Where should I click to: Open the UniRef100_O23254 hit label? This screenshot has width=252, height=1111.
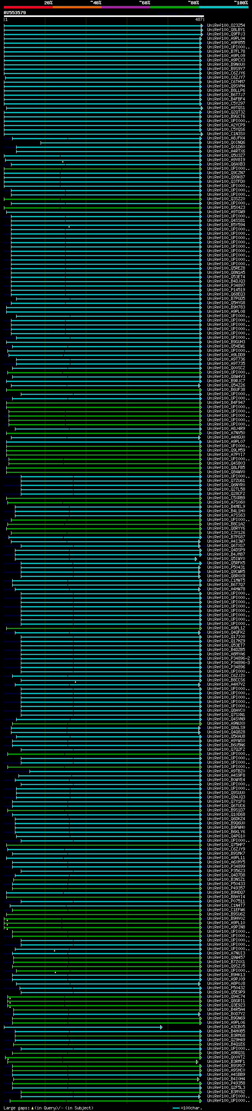click(226, 26)
